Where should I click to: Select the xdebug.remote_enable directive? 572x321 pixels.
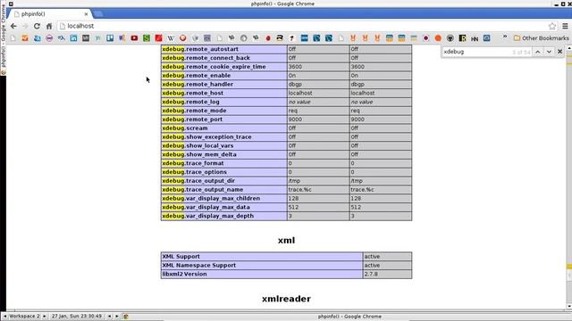197,75
